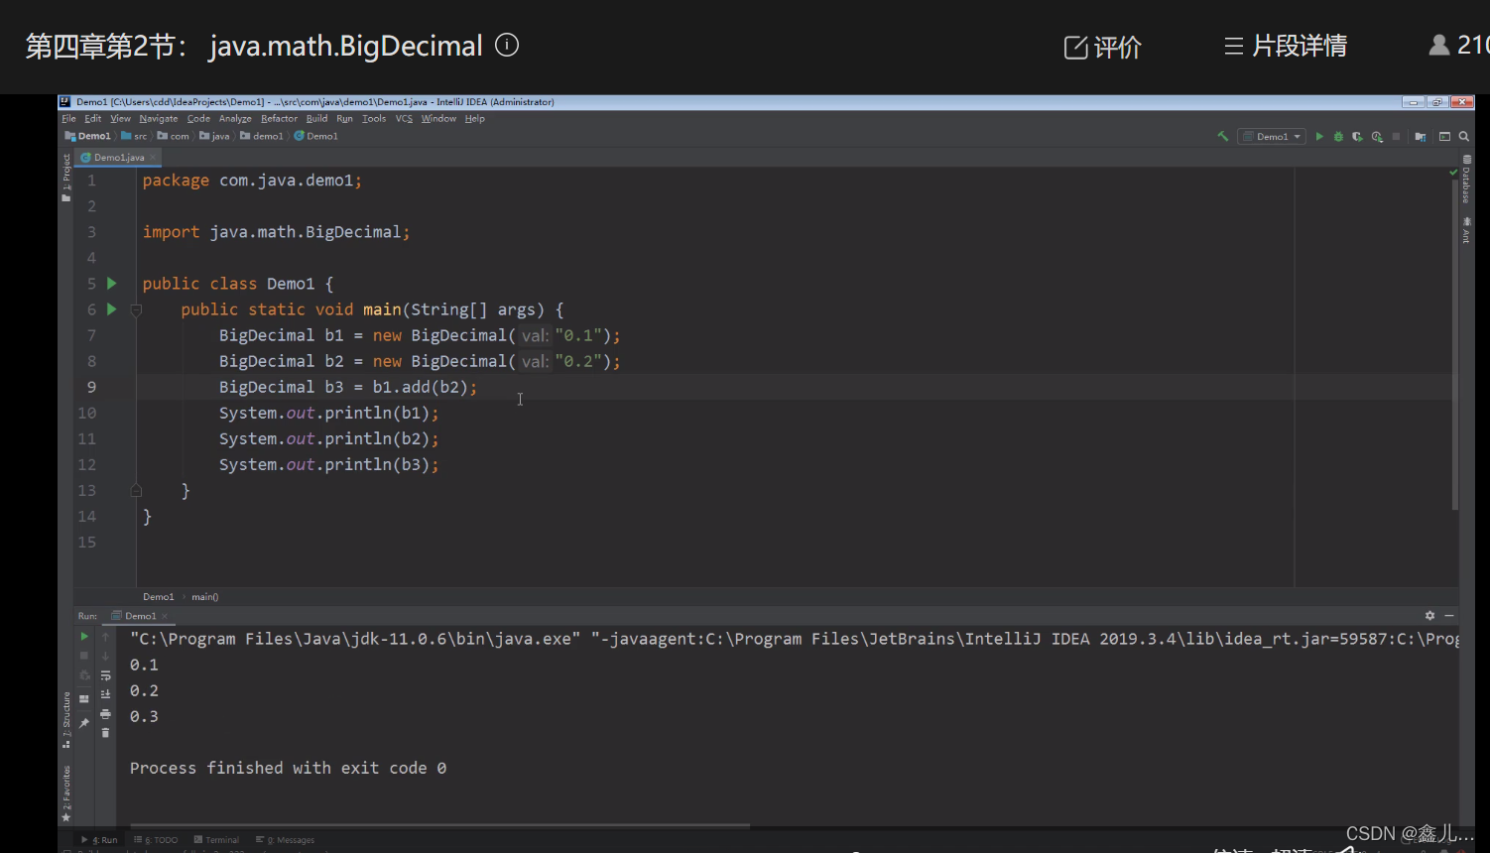The image size is (1490, 853).
Task: Open the Build menu
Action: (316, 119)
